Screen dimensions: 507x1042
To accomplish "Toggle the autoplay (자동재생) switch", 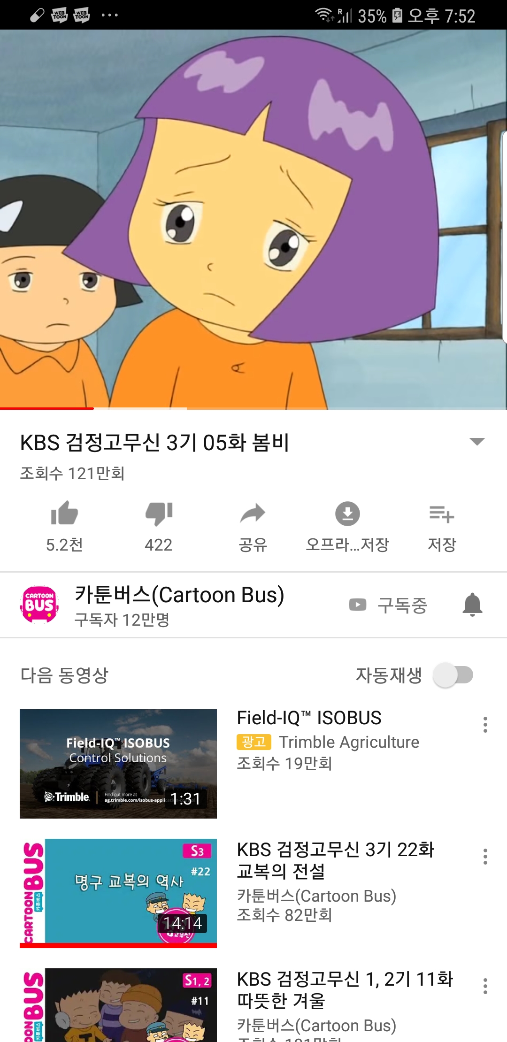I will point(453,675).
